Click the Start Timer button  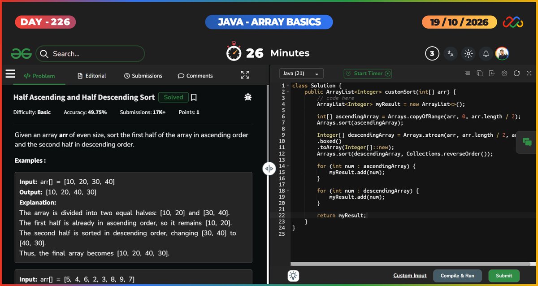click(368, 74)
